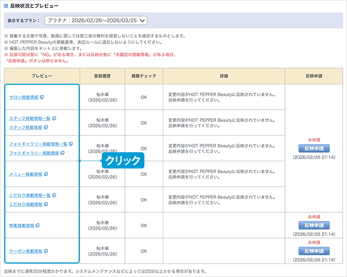The image size is (347, 277).
Task: Click the popup icon next to メニュー掲載情報
Action: pos(46,174)
